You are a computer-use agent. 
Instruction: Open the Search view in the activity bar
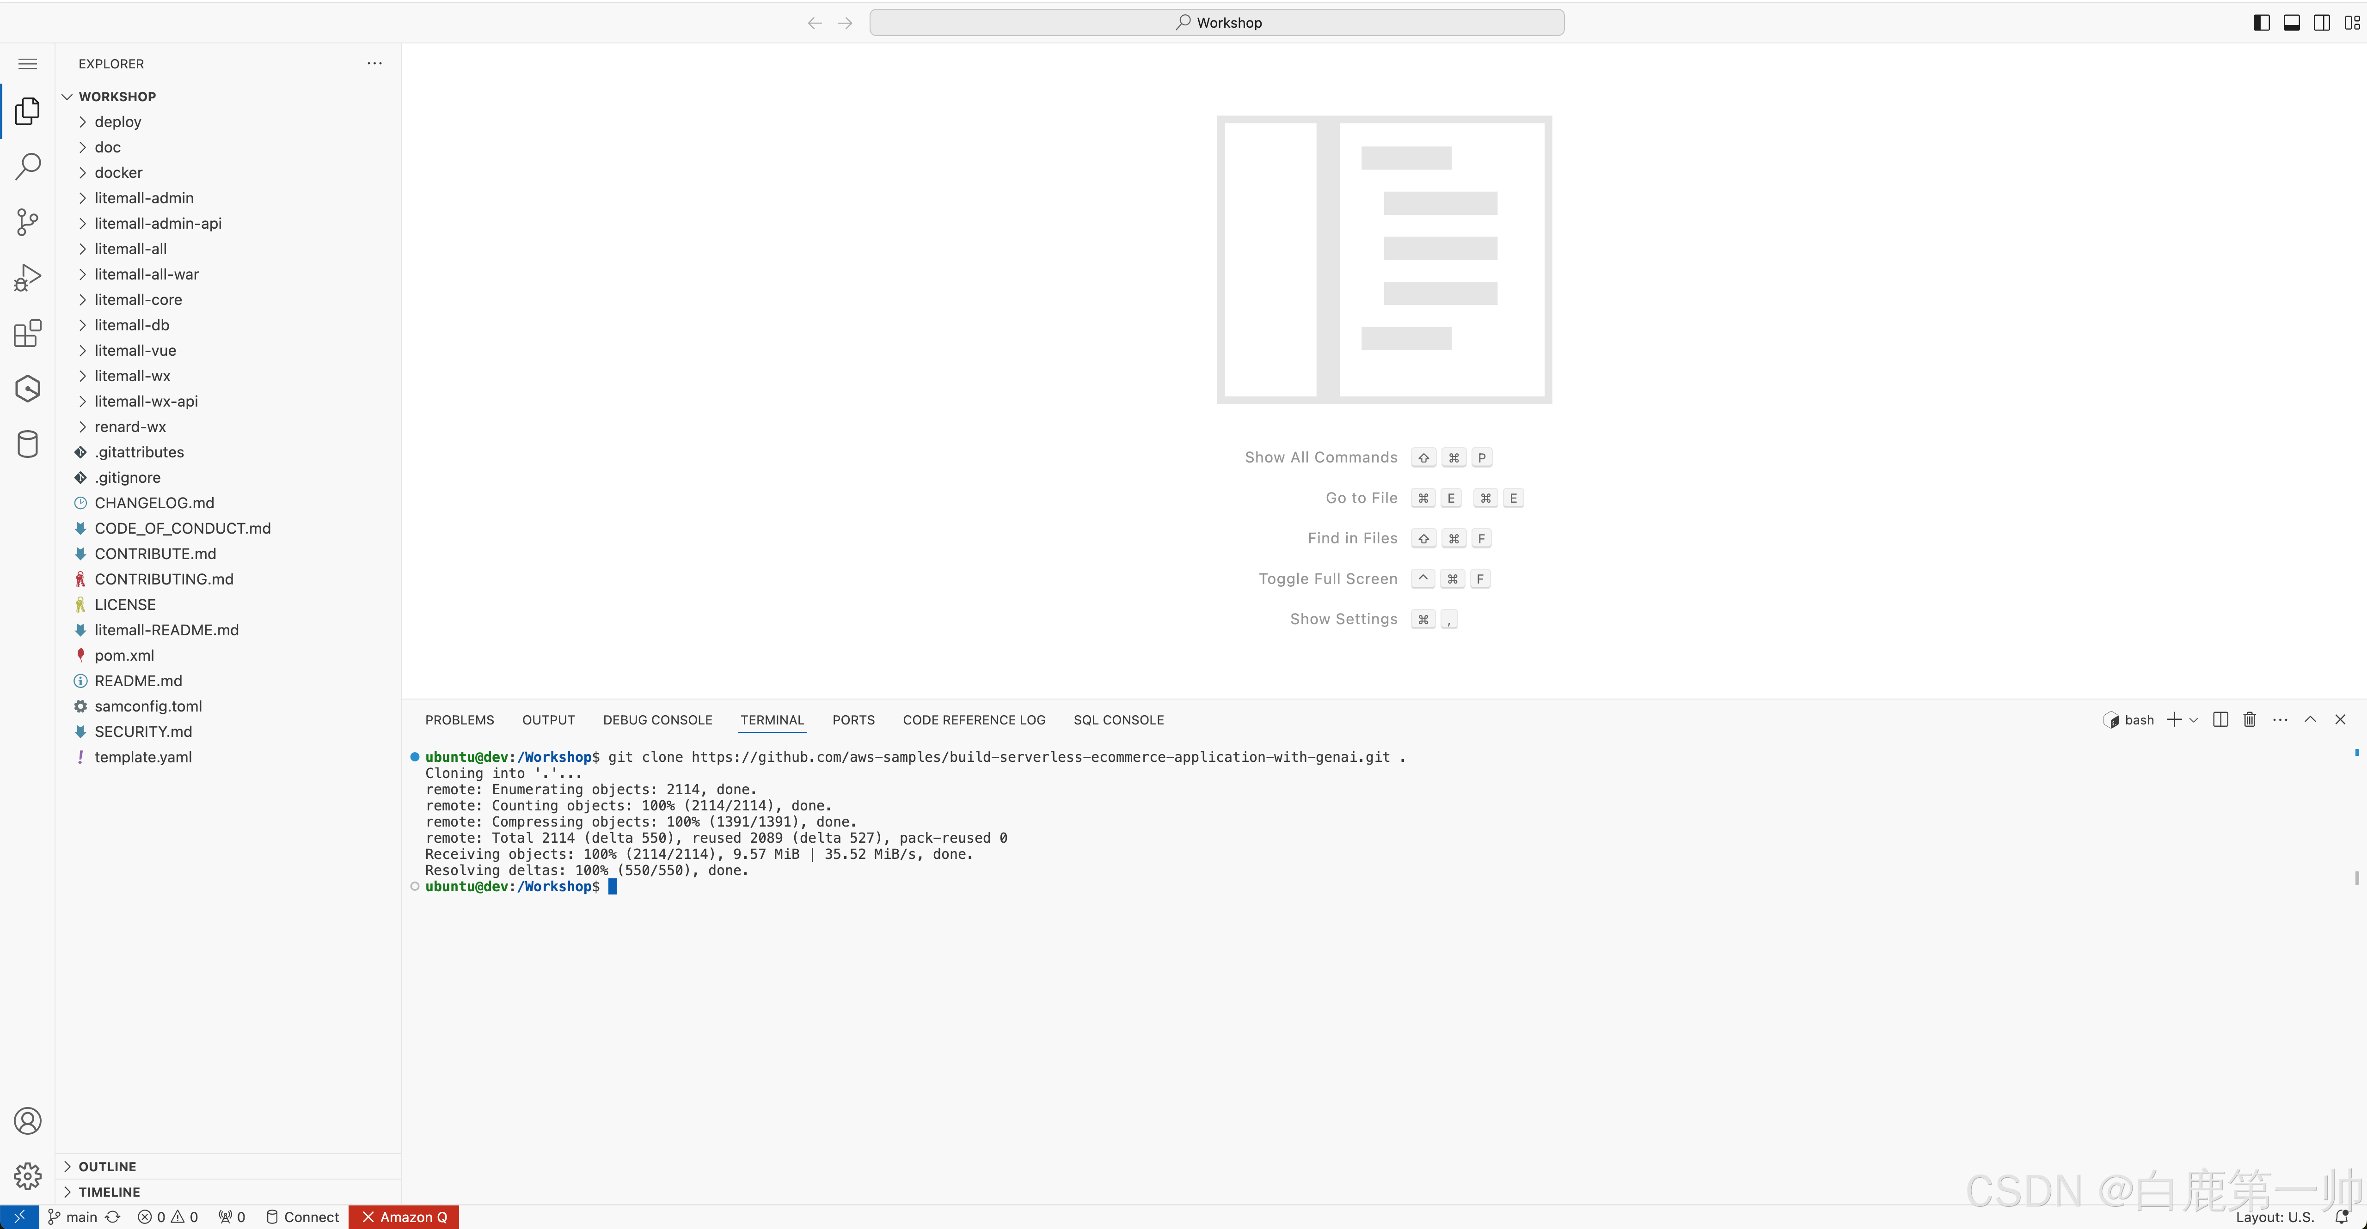[27, 165]
